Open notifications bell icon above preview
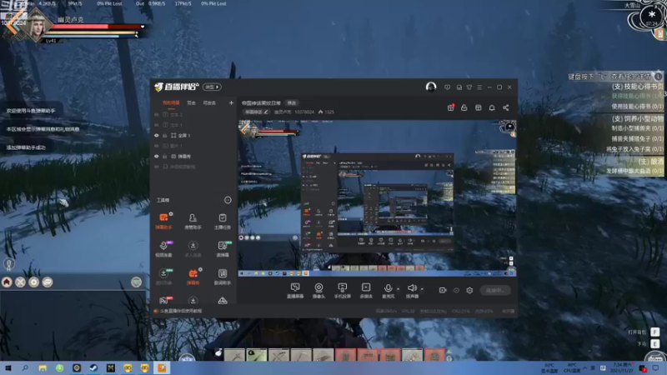This screenshot has height=375, width=667. tap(492, 107)
